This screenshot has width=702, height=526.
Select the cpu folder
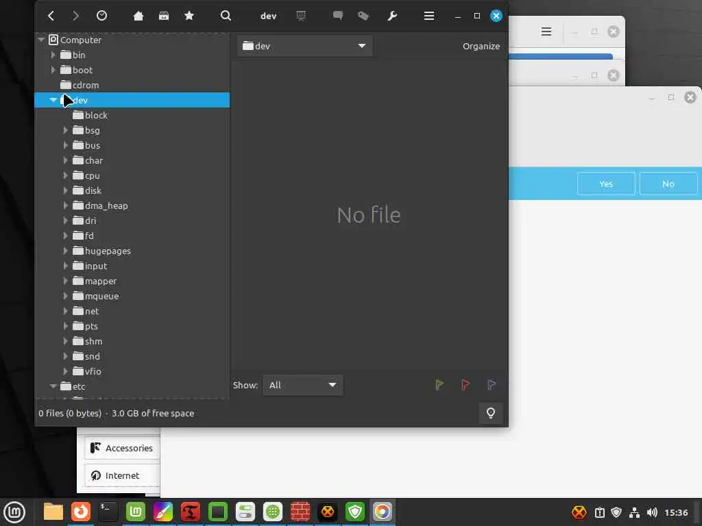[86, 175]
